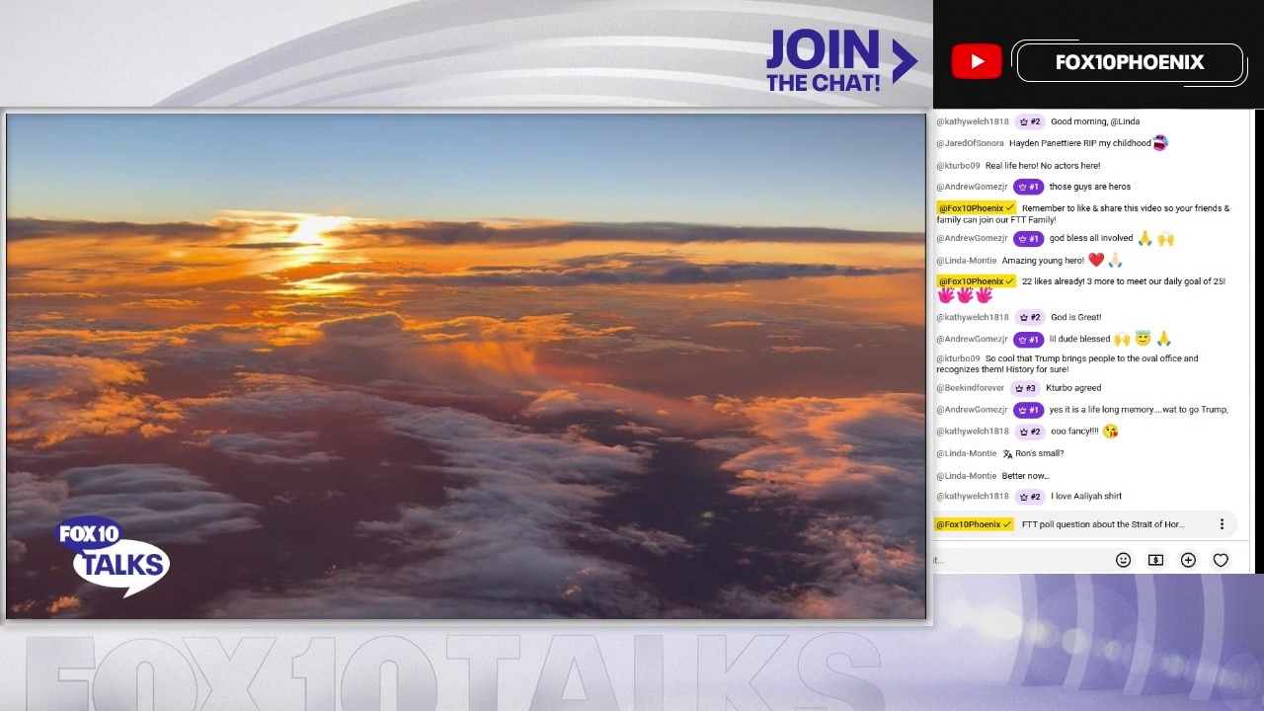1264x711 pixels.
Task: Click #1 badge beside 'lil dude blessed'
Action: click(x=1028, y=339)
